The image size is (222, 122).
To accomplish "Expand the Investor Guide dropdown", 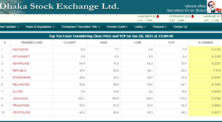I will click(119, 27).
